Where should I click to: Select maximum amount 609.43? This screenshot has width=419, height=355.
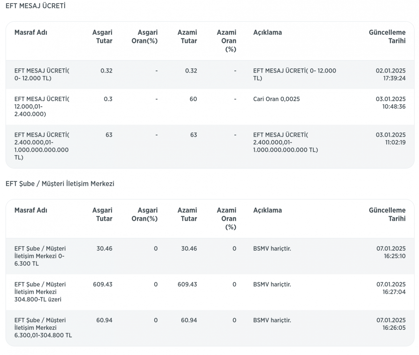pyautogui.click(x=187, y=284)
